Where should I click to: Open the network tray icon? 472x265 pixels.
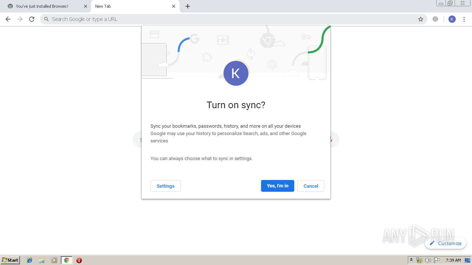pos(419,260)
